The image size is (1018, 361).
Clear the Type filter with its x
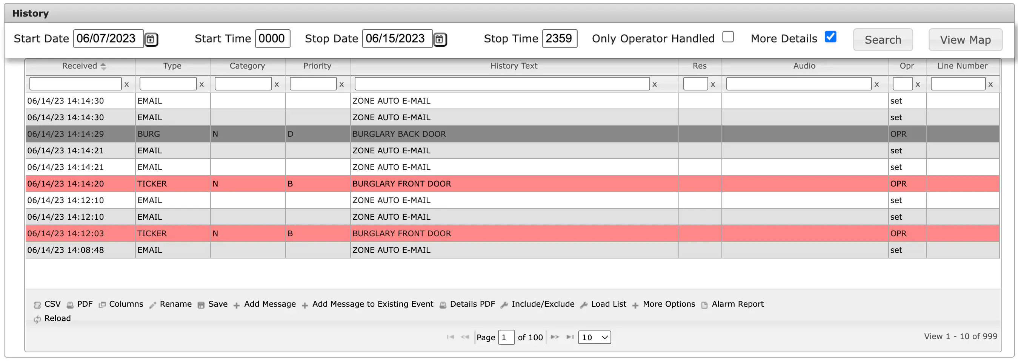(x=201, y=84)
